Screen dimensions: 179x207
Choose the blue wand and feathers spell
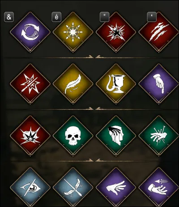coord(73,187)
